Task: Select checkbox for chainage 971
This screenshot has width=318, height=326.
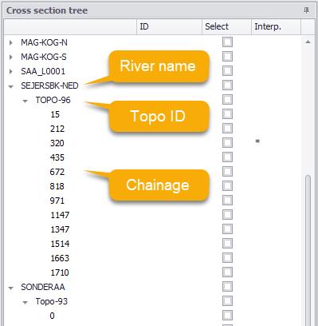Action: 227,201
